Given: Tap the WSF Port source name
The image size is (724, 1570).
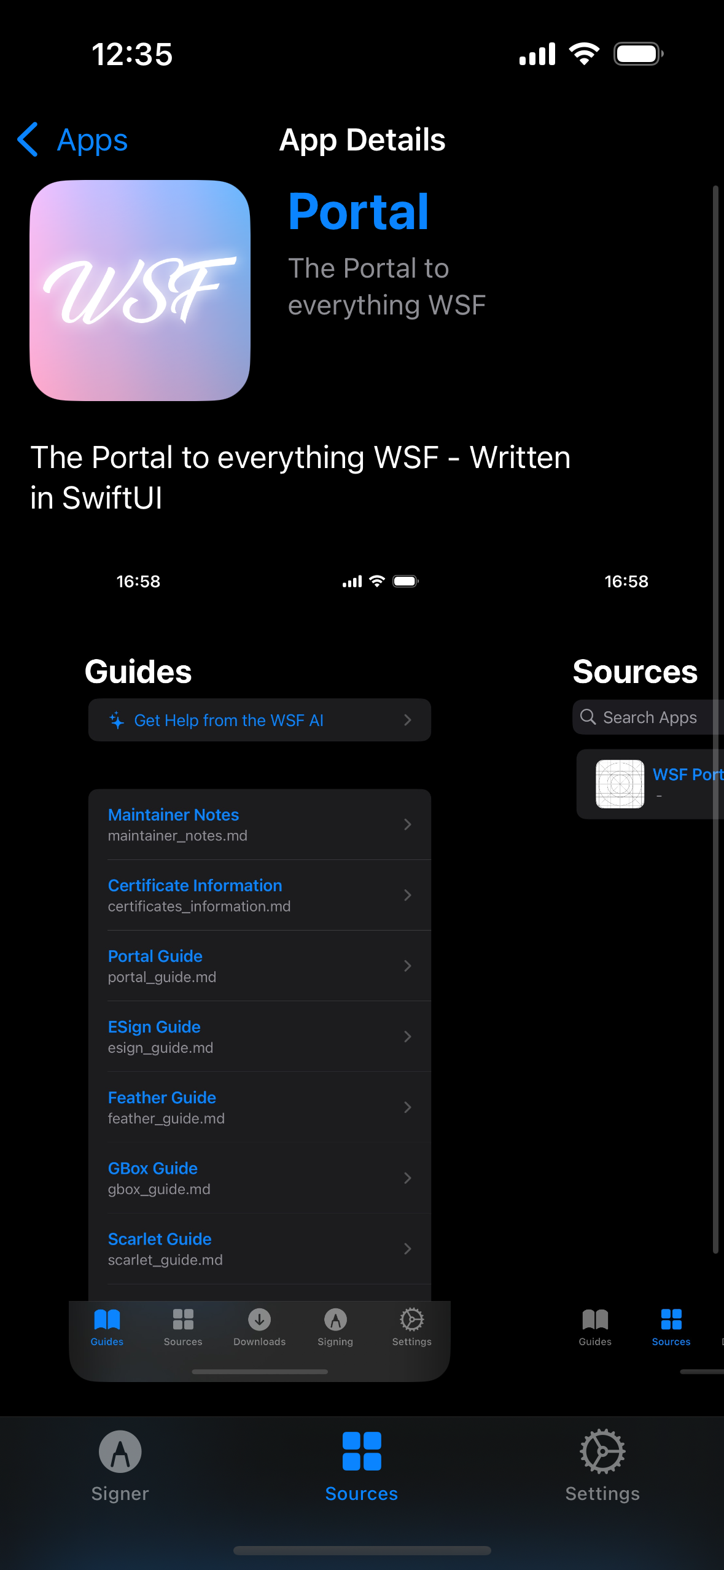Looking at the screenshot, I should pos(688,775).
